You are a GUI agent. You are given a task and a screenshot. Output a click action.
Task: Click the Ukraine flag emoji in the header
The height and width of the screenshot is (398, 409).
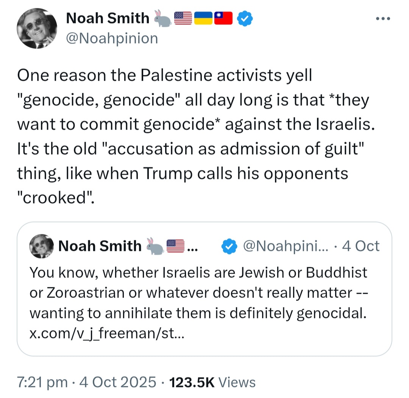(x=203, y=18)
